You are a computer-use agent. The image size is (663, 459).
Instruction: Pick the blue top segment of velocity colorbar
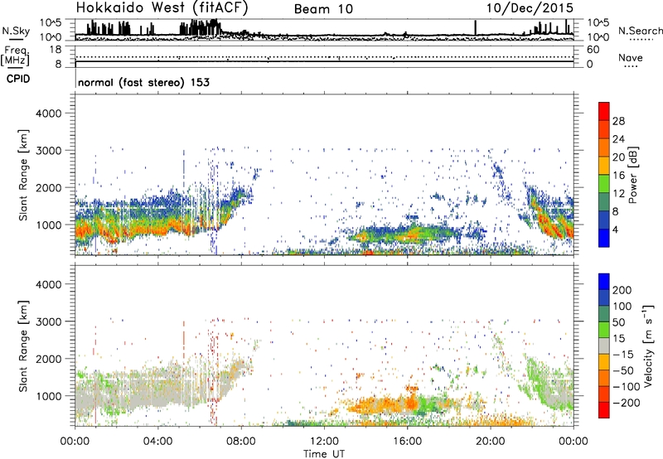pos(604,282)
